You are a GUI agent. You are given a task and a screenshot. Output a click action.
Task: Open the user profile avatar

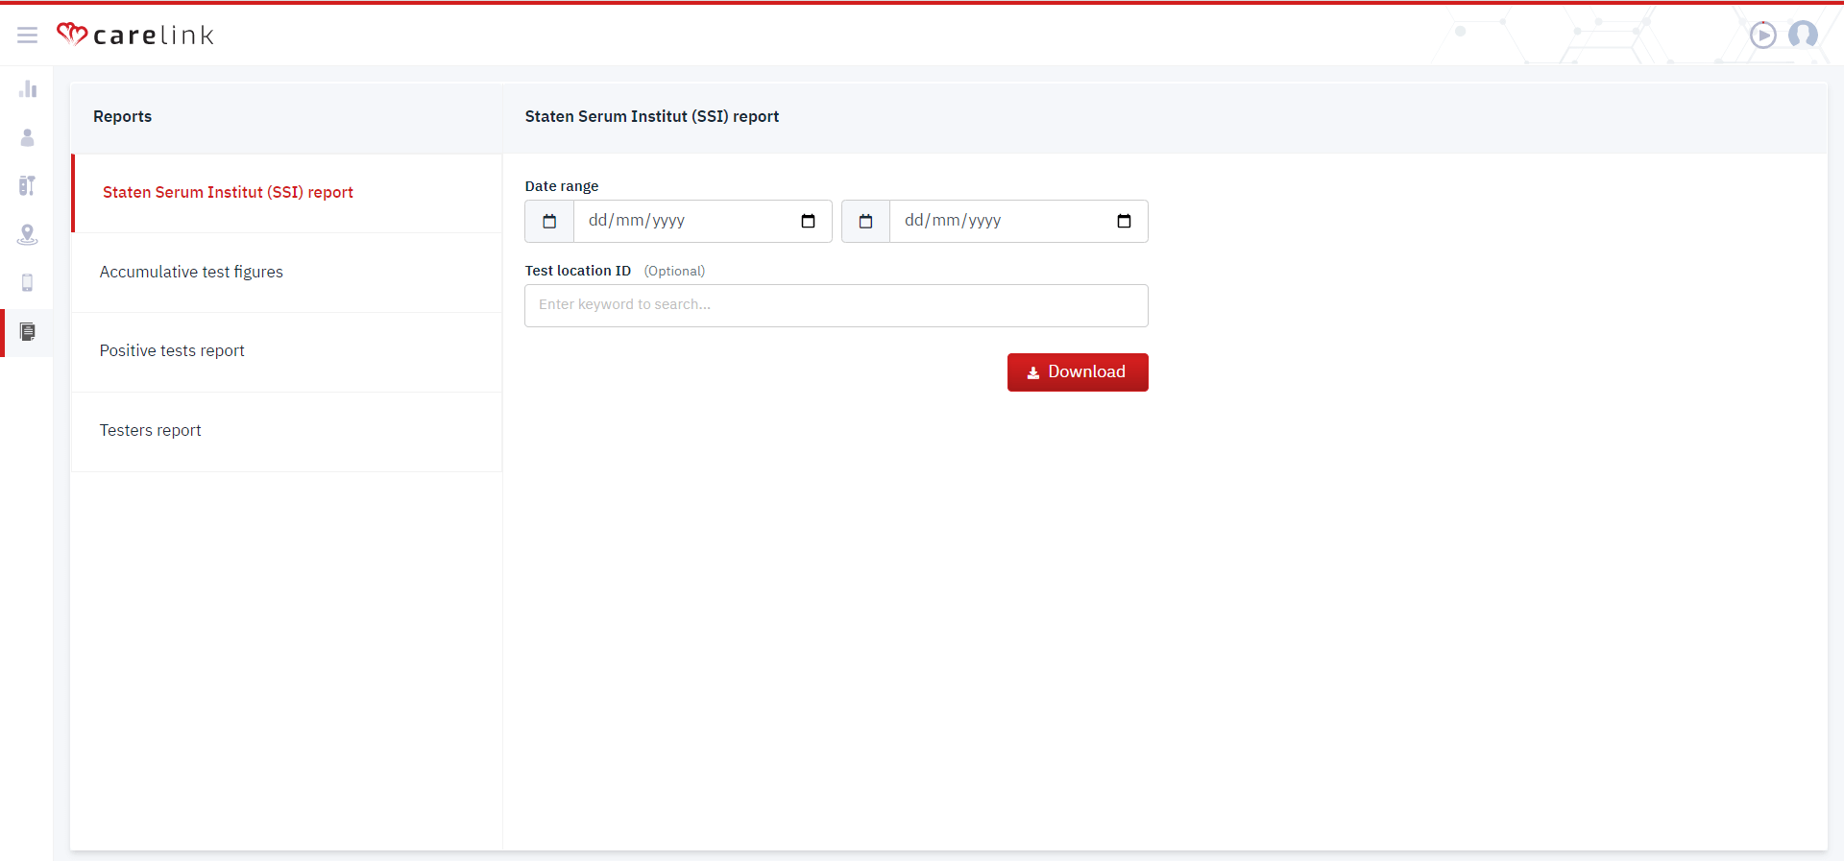(x=1803, y=36)
